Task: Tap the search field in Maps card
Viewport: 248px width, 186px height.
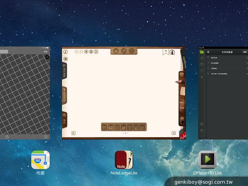Action: point(4,52)
